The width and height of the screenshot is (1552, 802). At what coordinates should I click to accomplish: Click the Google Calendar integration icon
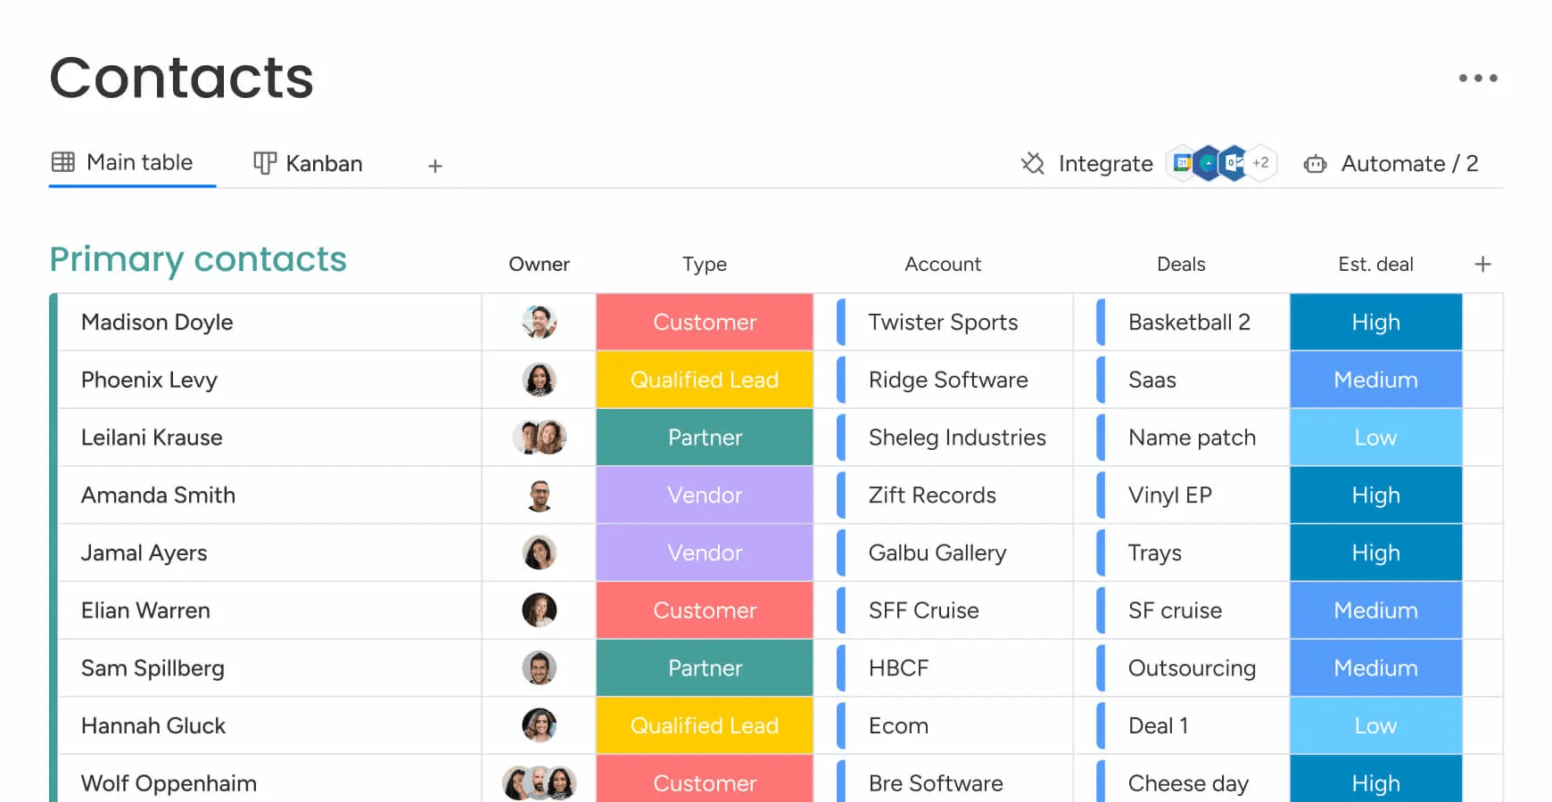coord(1182,163)
